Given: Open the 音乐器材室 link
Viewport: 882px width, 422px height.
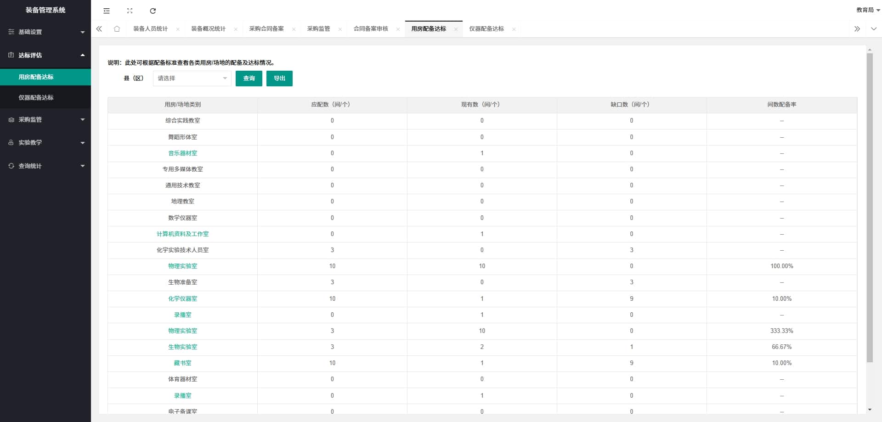Looking at the screenshot, I should [x=182, y=153].
